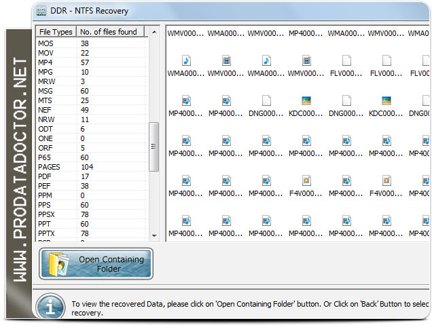The width and height of the screenshot is (432, 327).
Task: Select the KDC picture icon following an MP4 and DNG
Action: click(306, 100)
